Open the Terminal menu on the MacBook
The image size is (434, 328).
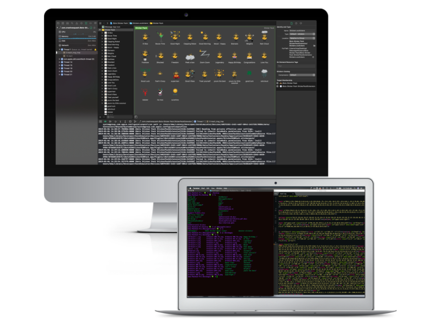(196, 188)
